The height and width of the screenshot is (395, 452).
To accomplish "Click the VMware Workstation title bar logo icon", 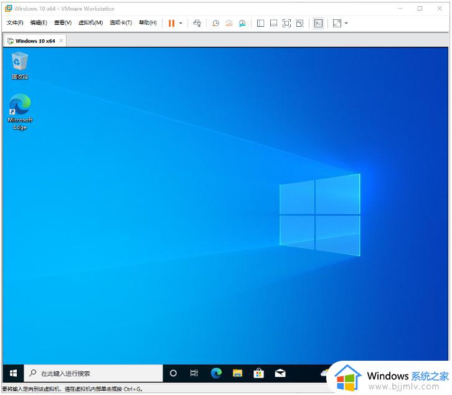I will 9,8.
